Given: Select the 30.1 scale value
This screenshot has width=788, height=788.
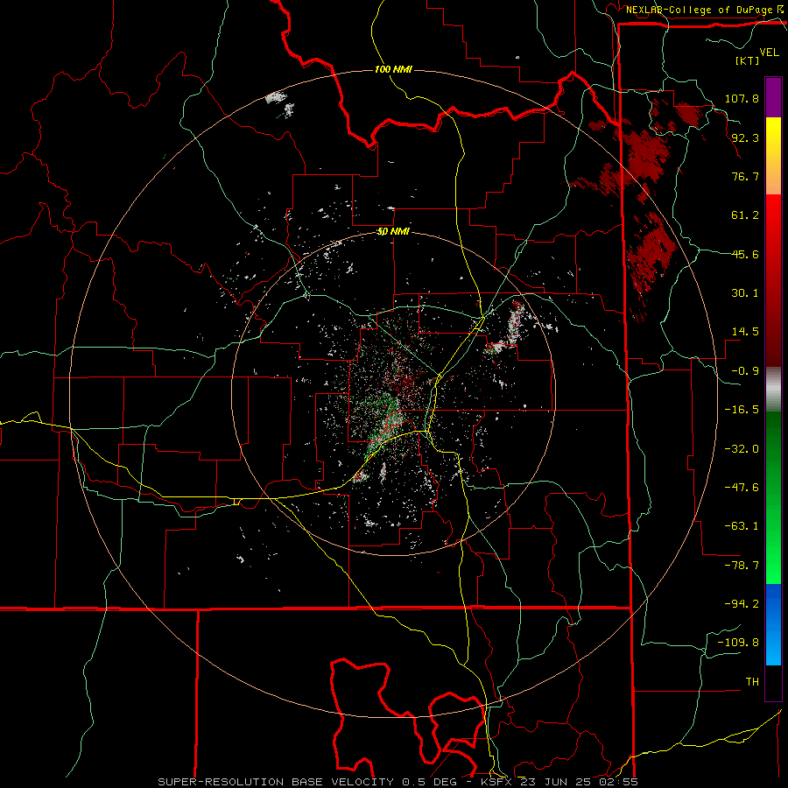Looking at the screenshot, I should (x=745, y=293).
